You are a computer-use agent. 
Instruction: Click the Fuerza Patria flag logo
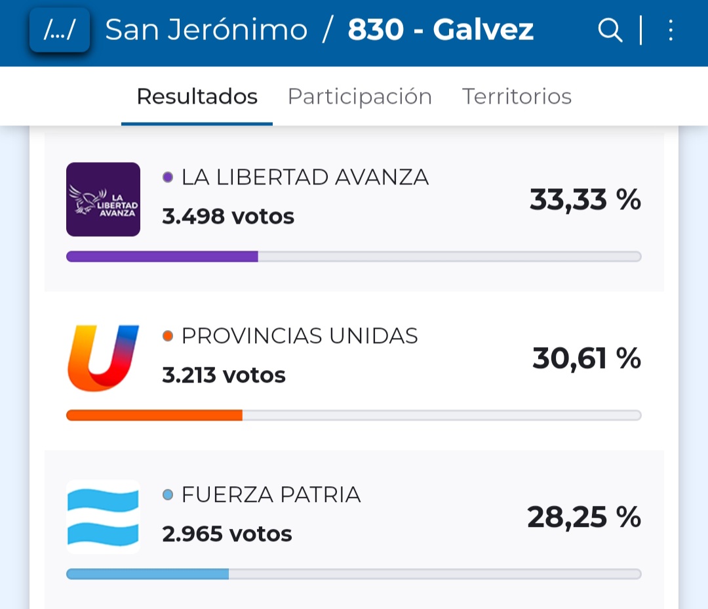[103, 517]
